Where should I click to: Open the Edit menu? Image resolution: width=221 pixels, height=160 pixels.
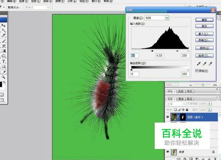pos(11,1)
